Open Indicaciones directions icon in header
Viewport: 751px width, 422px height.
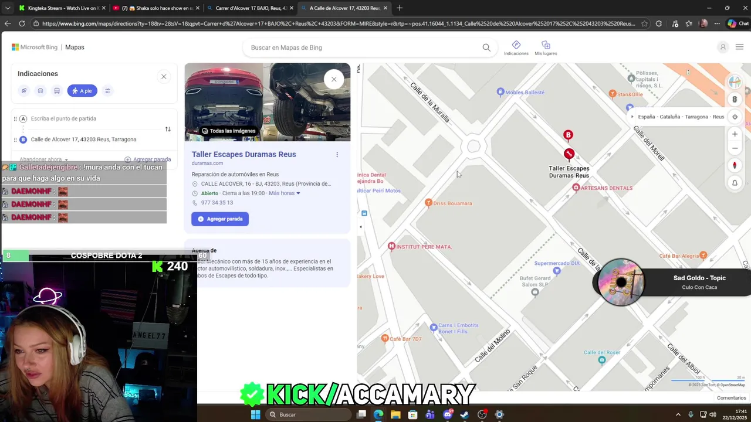click(x=516, y=48)
